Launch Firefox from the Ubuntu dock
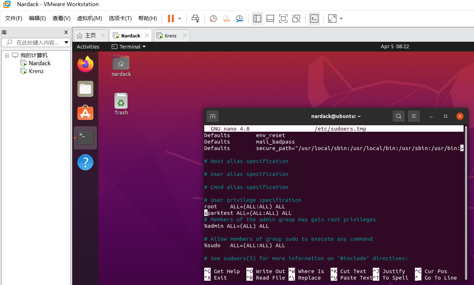This screenshot has width=474, height=285. click(x=85, y=64)
